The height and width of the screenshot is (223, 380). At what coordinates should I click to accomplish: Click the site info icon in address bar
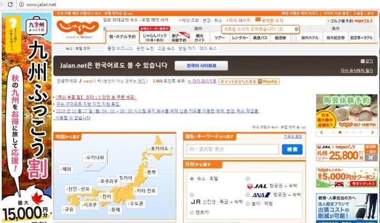pyautogui.click(x=21, y=4)
